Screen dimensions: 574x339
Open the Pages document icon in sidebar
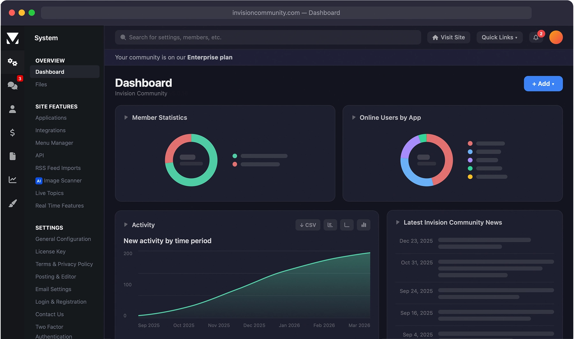[12, 156]
